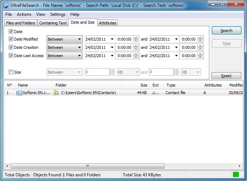Click the Contact file type cell
The image size is (247, 181).
[176, 93]
